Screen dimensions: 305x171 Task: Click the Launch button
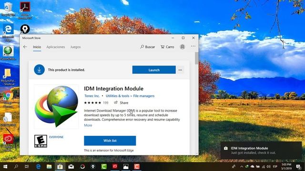[x=154, y=70]
